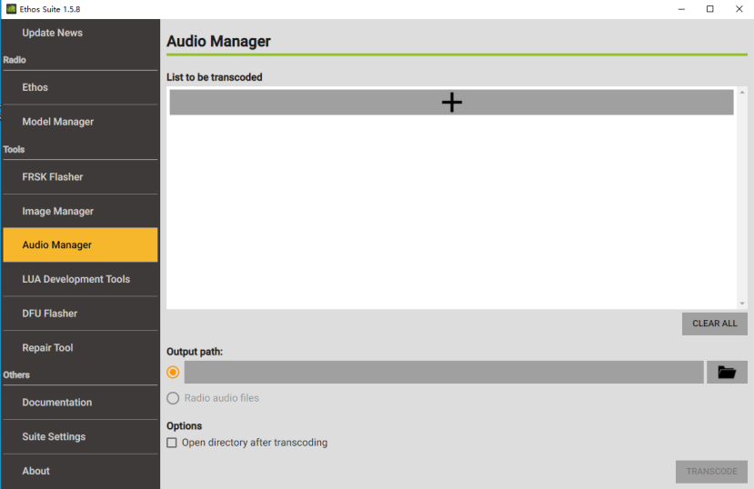Click the TRANSCODE button

tap(711, 472)
